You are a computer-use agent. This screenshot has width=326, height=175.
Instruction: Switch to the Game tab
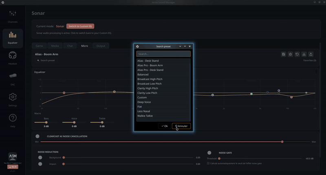click(x=39, y=46)
